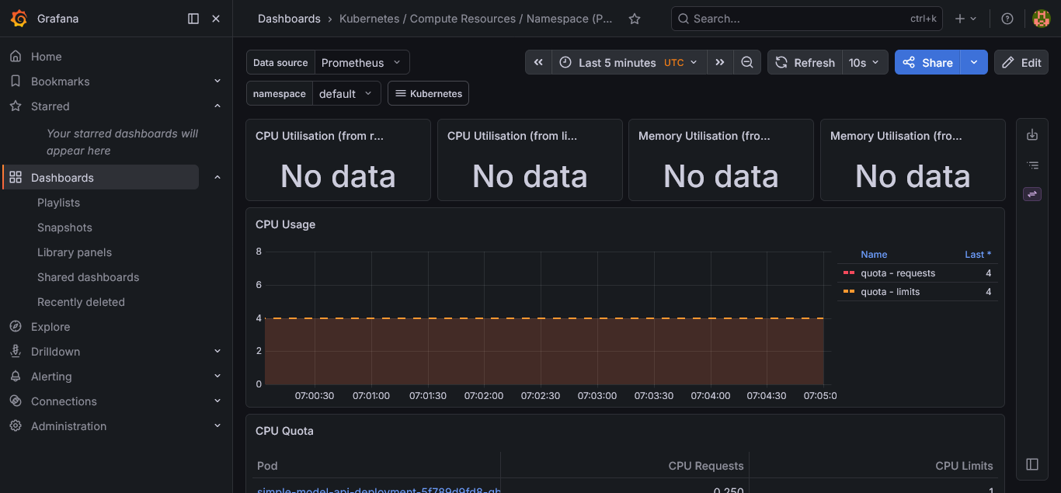Click Memory Utilisation (from requests) panel title
This screenshot has width=1061, height=493.
(704, 136)
